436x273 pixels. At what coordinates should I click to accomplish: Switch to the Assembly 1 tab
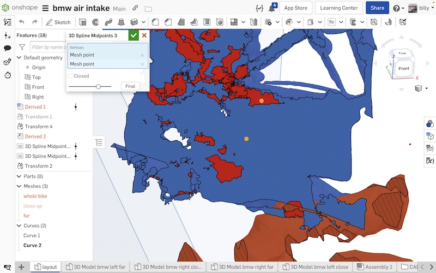click(374, 267)
